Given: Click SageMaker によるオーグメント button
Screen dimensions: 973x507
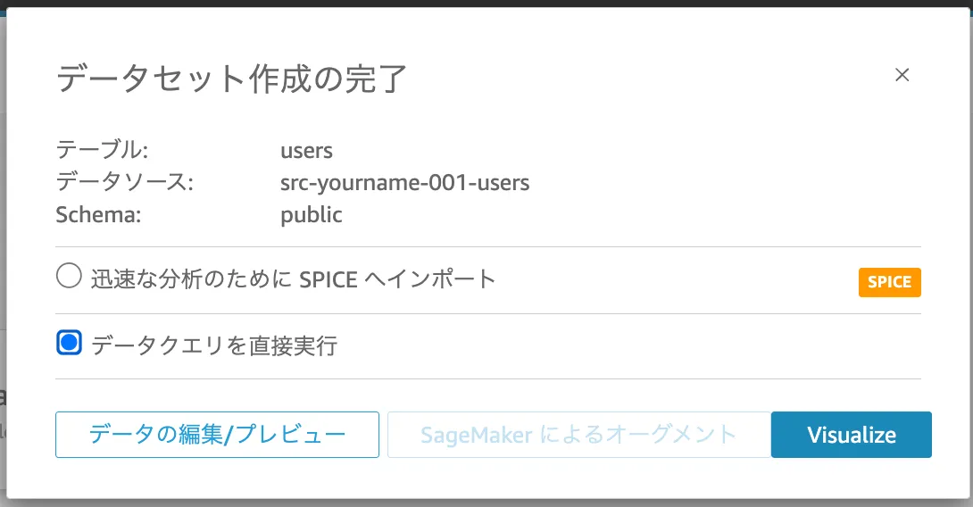Looking at the screenshot, I should 578,435.
